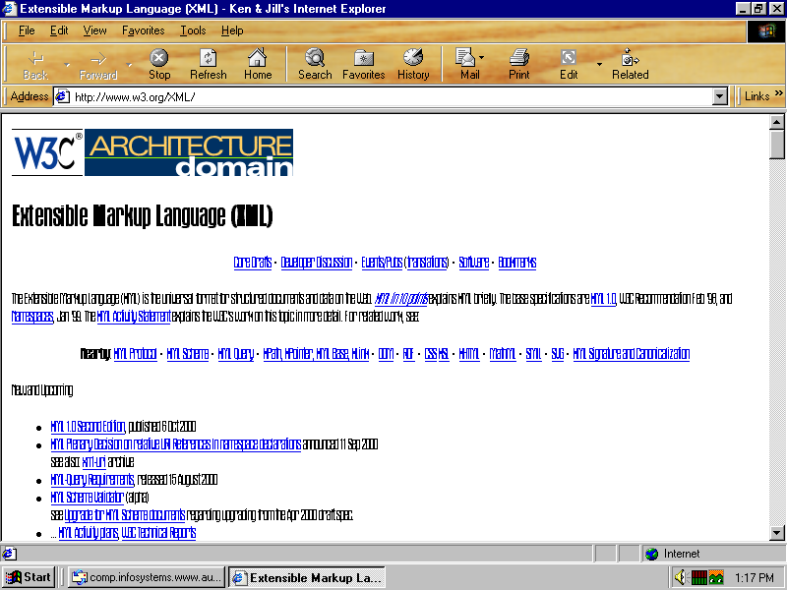Open the XML Signature and Canonicalization link
This screenshot has height=590, width=787.
(631, 354)
